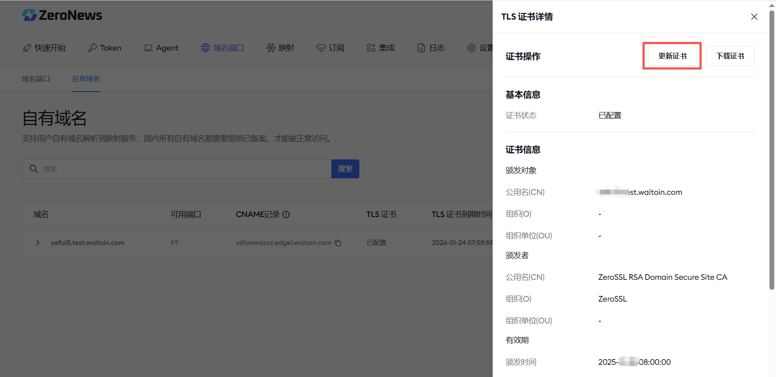Viewport: 776px width, 377px height.
Task: Expand the yeful5.test.waitoin.com row
Action: tap(38, 243)
